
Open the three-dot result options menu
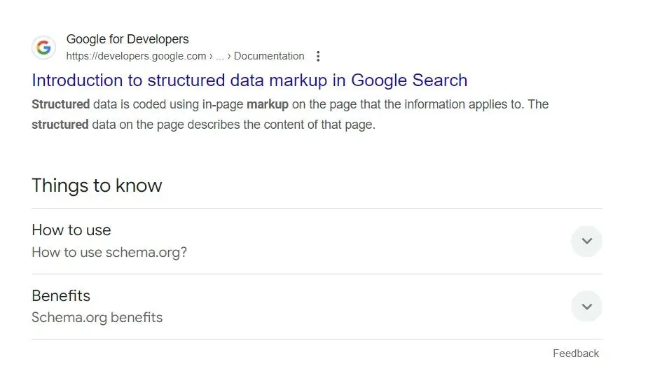[x=318, y=56]
